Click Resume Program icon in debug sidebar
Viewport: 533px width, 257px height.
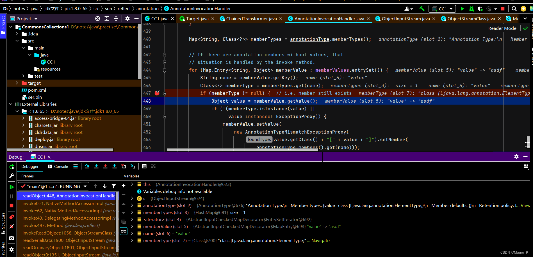tap(12, 187)
